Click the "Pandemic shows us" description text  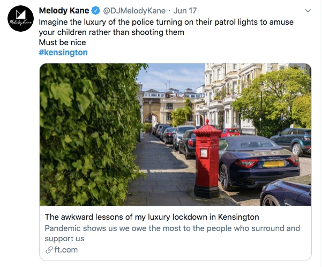(x=172, y=228)
